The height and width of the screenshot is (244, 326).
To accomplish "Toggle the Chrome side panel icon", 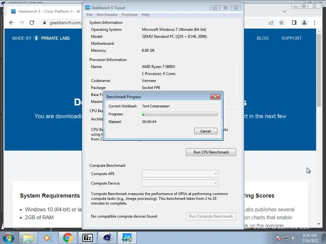I will point(294,23).
